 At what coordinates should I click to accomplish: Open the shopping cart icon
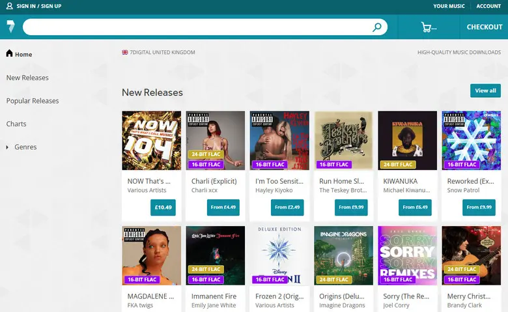click(427, 27)
